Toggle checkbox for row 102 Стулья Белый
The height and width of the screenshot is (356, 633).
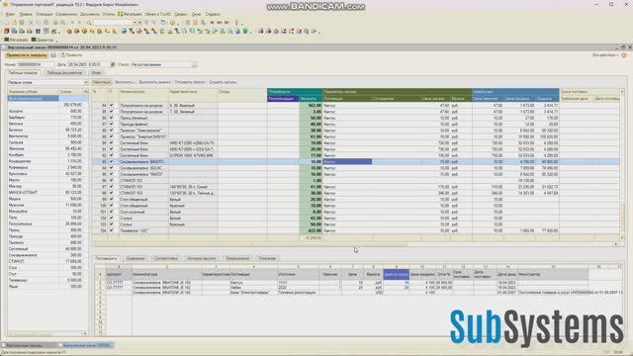coord(111,218)
